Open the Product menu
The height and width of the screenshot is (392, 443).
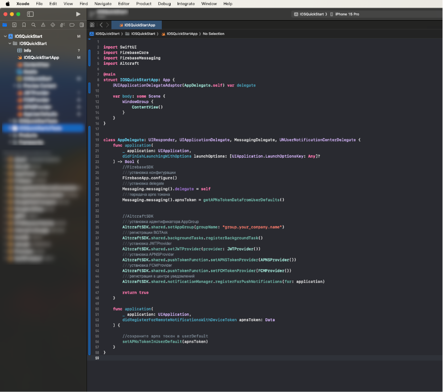(x=144, y=3)
